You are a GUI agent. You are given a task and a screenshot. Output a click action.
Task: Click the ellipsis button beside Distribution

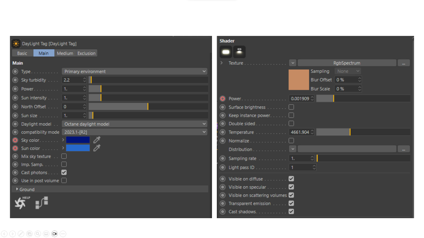coord(403,149)
